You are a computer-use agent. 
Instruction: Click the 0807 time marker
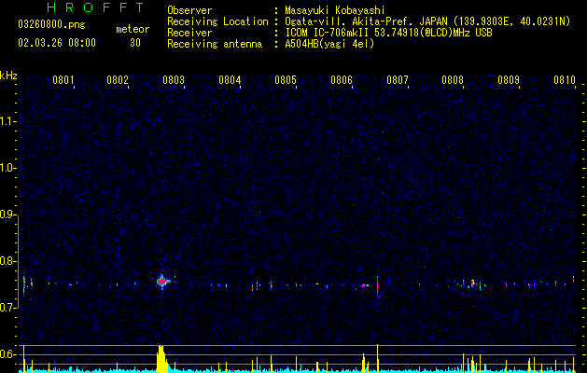click(x=398, y=80)
